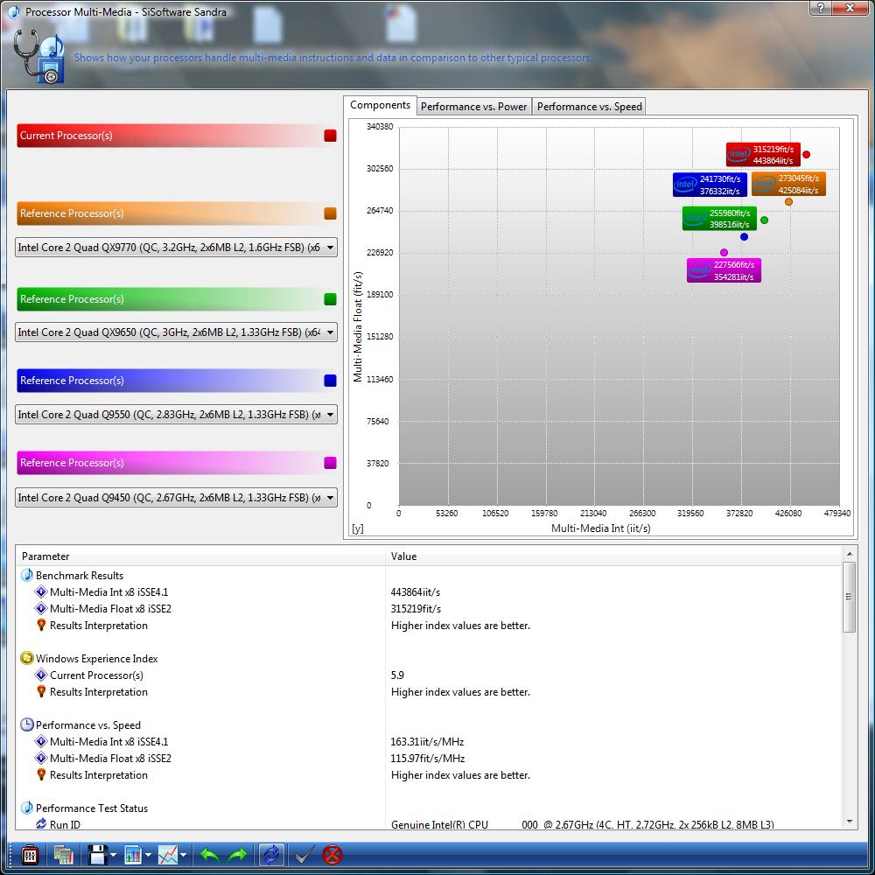Open the Core 2 Quad Q9450 reference dropdown
Image resolution: width=875 pixels, height=875 pixels.
177,497
